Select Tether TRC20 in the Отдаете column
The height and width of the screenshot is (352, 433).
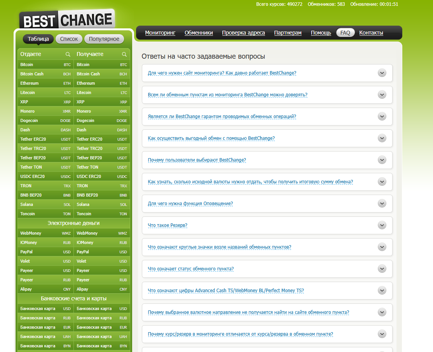(x=45, y=148)
